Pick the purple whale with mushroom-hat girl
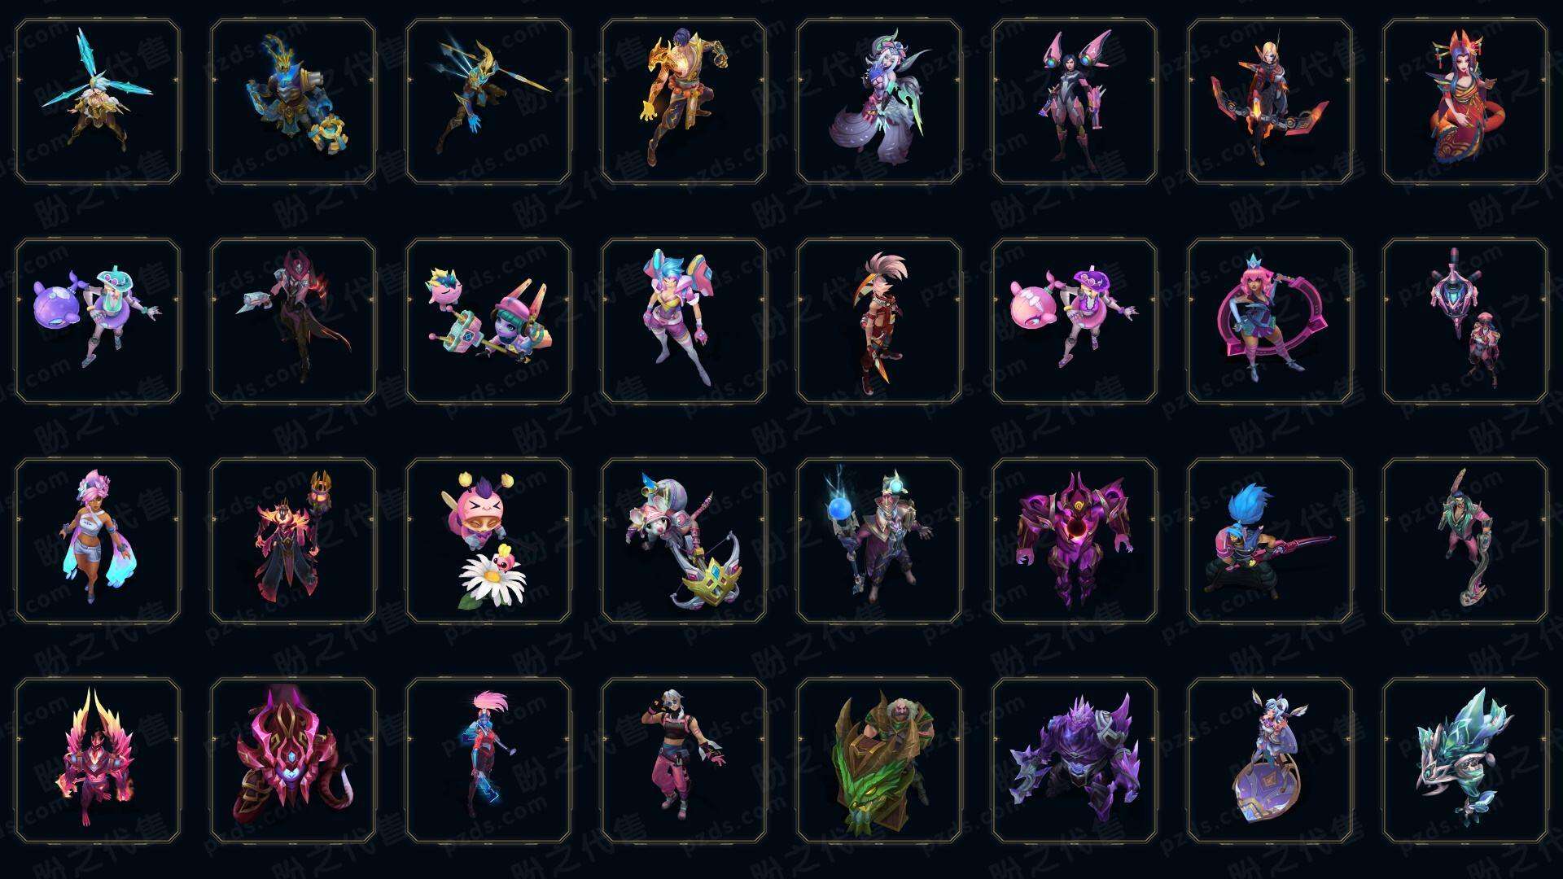Screen dimensions: 1563x879 [x=98, y=321]
